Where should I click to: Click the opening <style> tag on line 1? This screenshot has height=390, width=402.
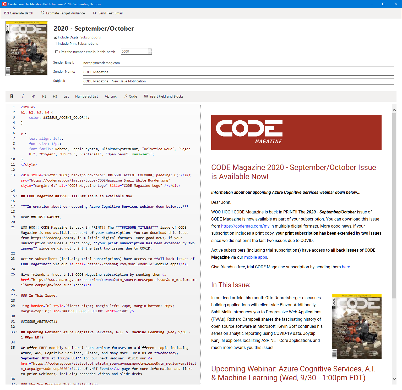click(x=28, y=107)
